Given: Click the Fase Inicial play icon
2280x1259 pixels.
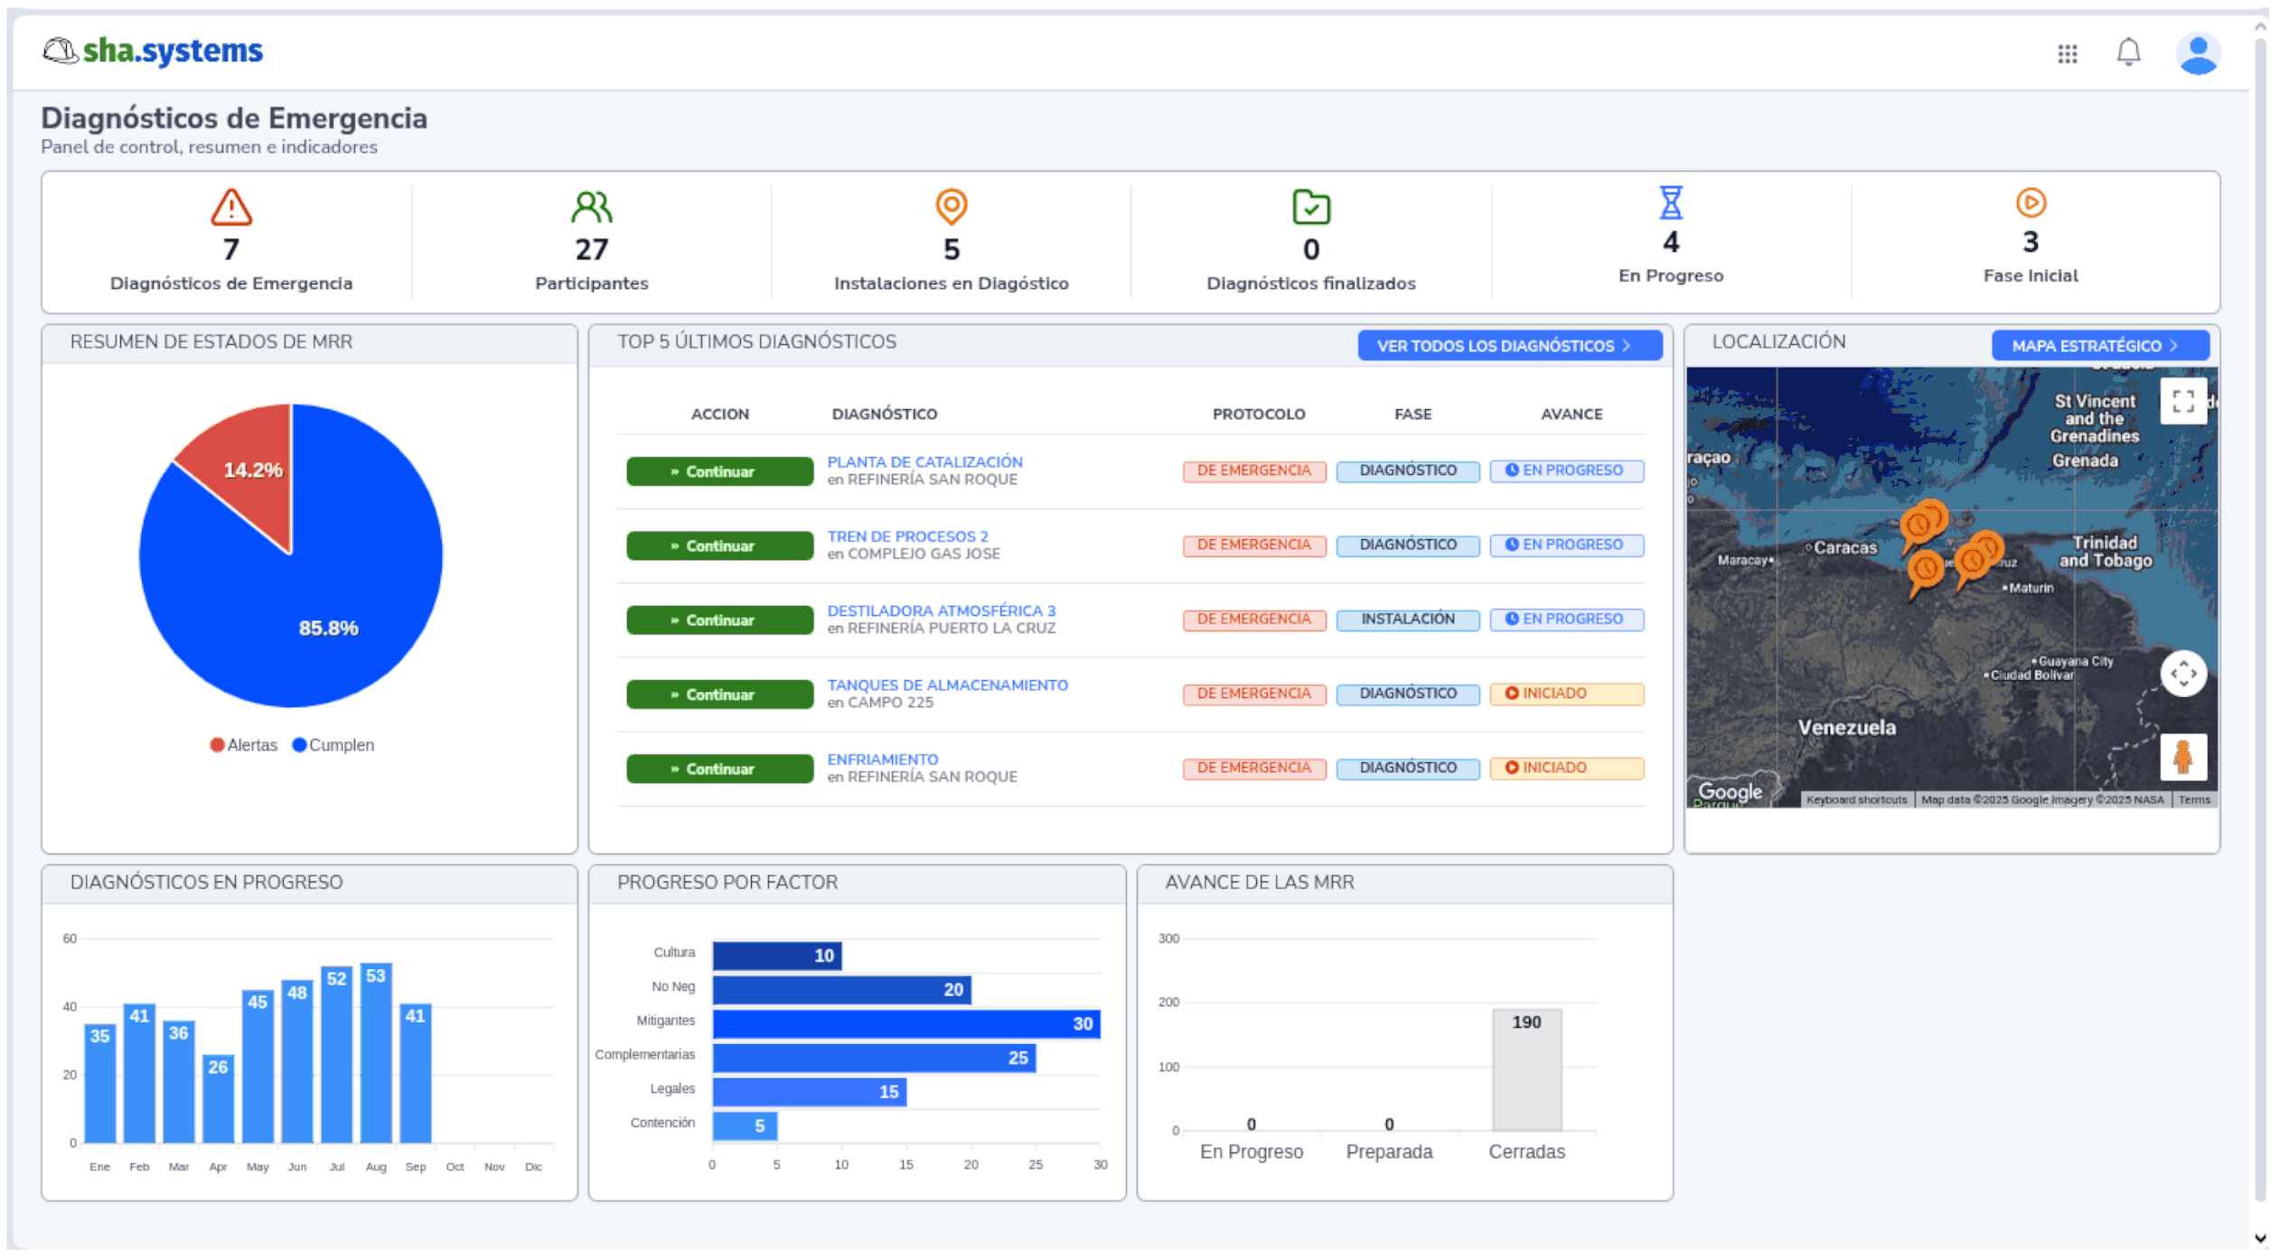Looking at the screenshot, I should coord(2030,202).
